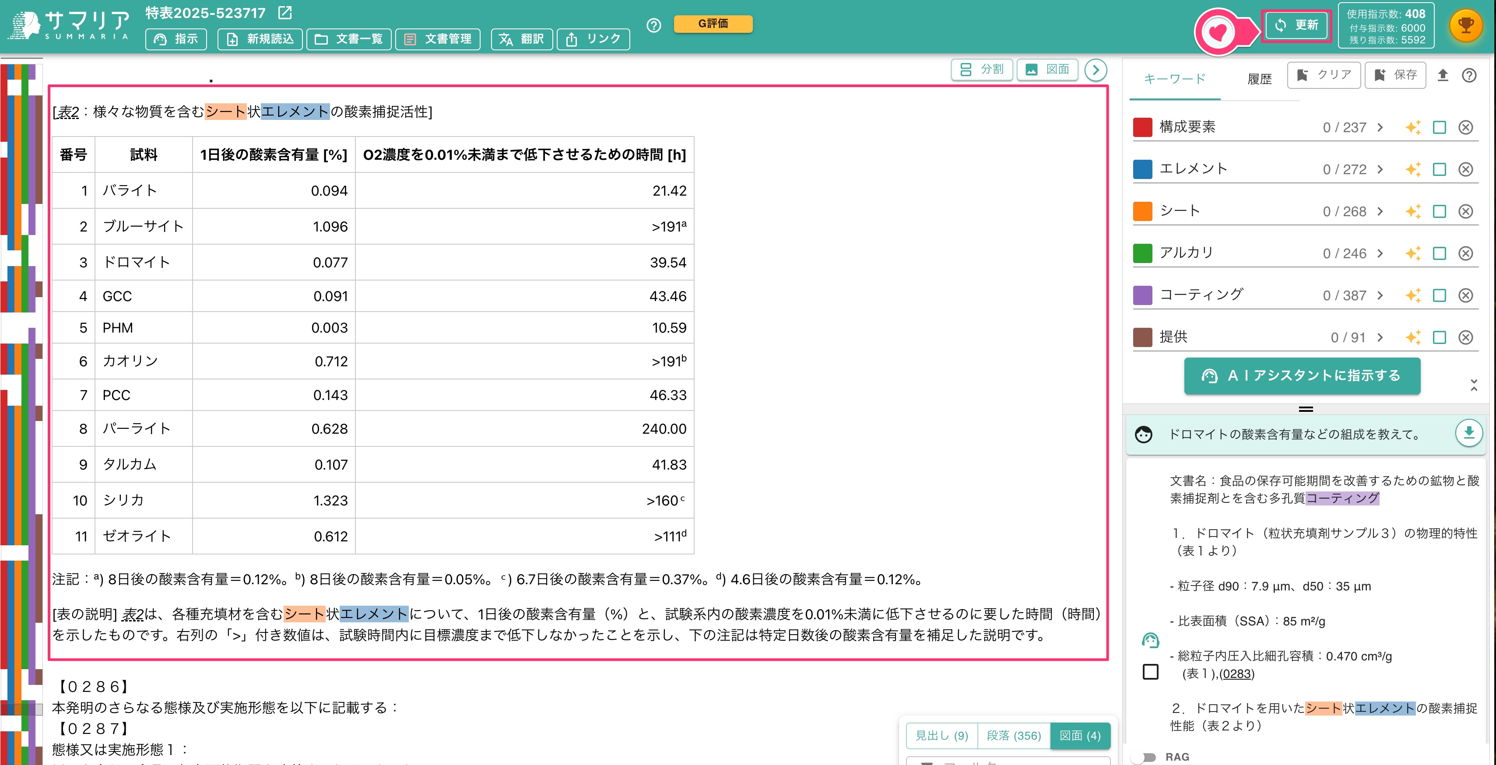Collapse keyword panel with double chevron

coord(1474,385)
